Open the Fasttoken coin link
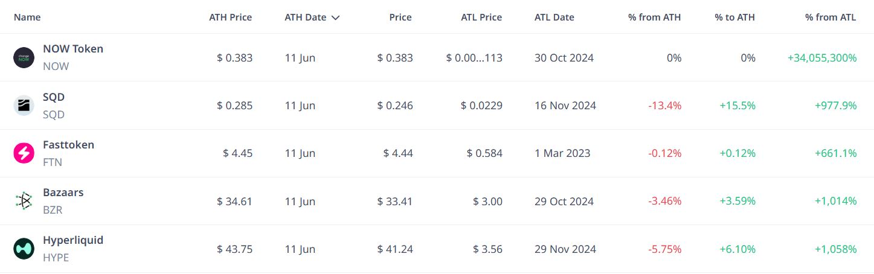The height and width of the screenshot is (274, 874). click(68, 145)
